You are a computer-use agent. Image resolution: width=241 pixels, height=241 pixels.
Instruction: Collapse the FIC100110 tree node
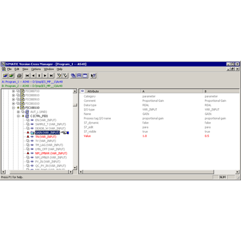(x=13, y=107)
